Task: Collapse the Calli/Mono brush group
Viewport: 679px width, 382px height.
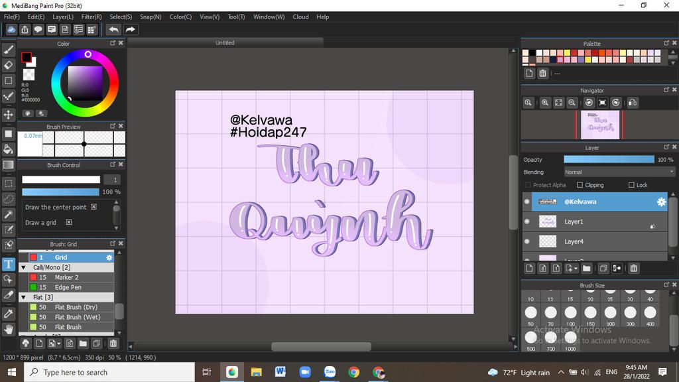Action: tap(24, 268)
